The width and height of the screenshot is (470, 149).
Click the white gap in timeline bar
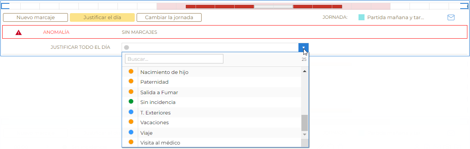coord(273,6)
